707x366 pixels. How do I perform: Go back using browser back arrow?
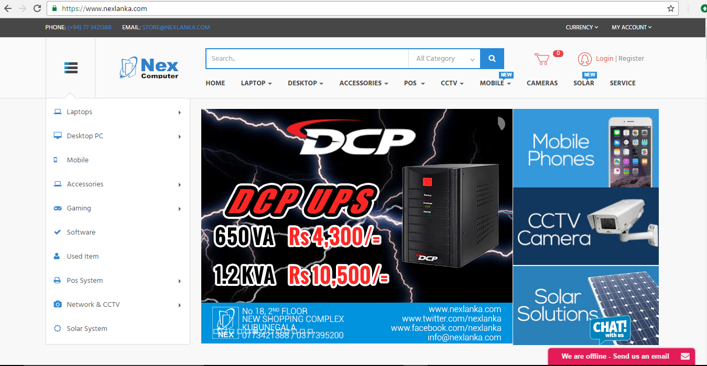click(x=8, y=8)
